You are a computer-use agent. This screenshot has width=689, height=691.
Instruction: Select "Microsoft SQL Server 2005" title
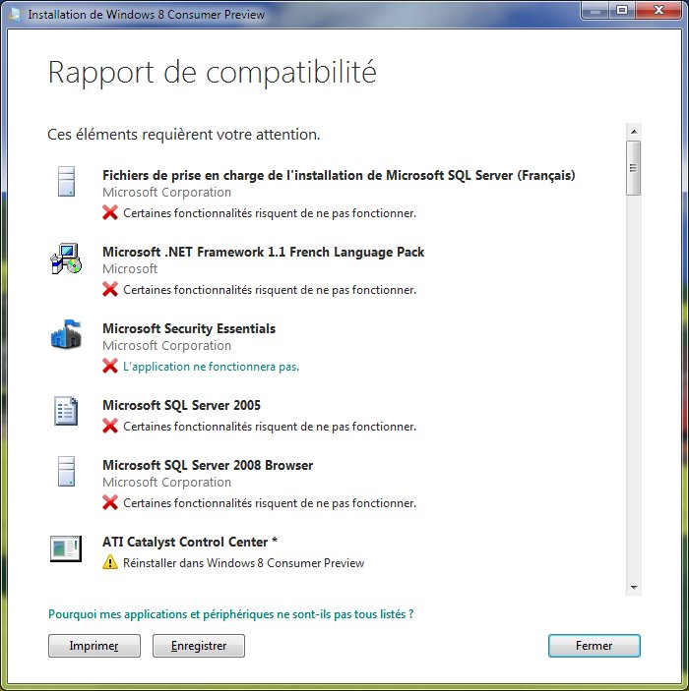click(x=181, y=405)
